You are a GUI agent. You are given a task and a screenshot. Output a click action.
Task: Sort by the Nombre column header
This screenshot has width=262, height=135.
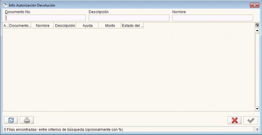[43, 26]
